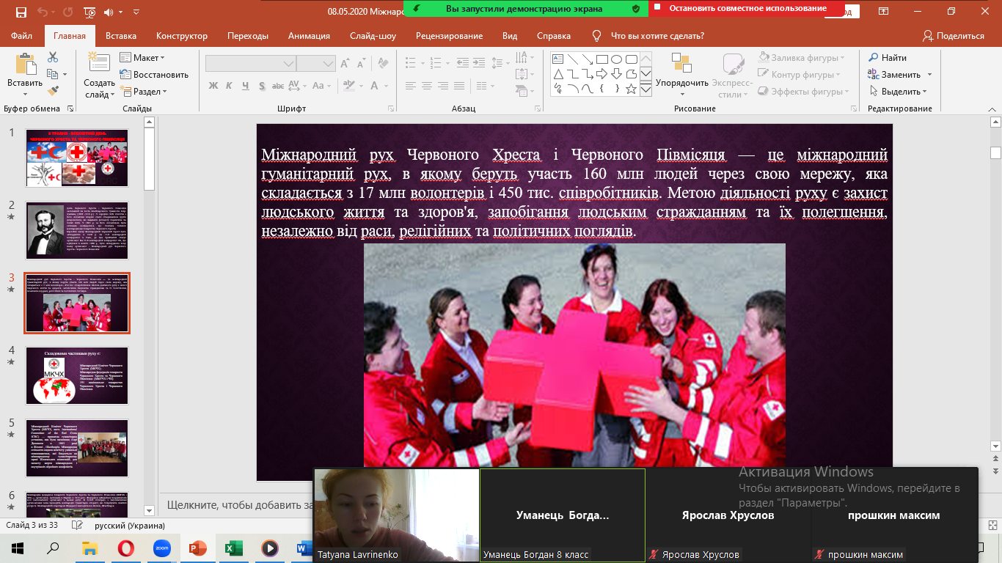The image size is (1002, 563).
Task: Toggle text shadow (S) formatting
Action: tap(264, 86)
